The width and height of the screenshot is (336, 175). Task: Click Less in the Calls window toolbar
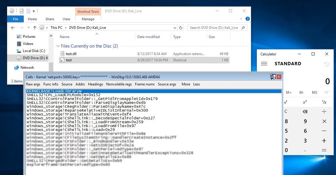pos(197,84)
